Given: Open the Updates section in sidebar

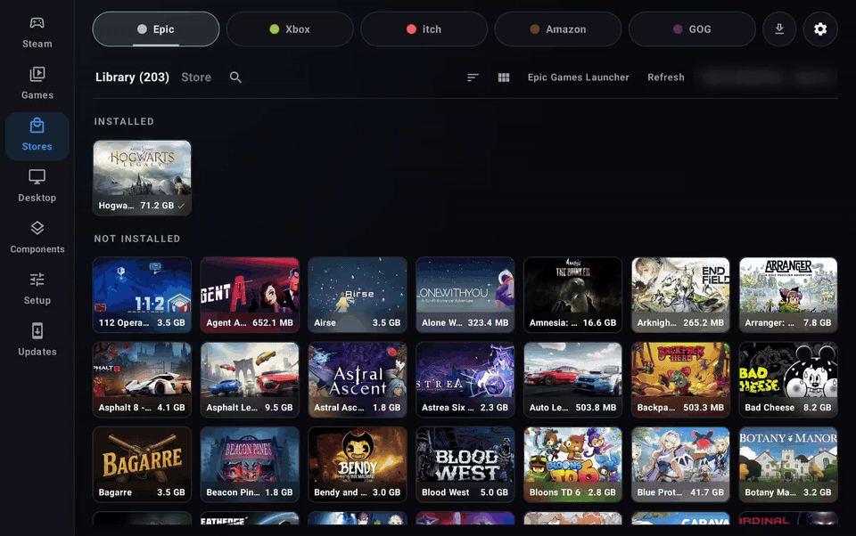Looking at the screenshot, I should 37,341.
